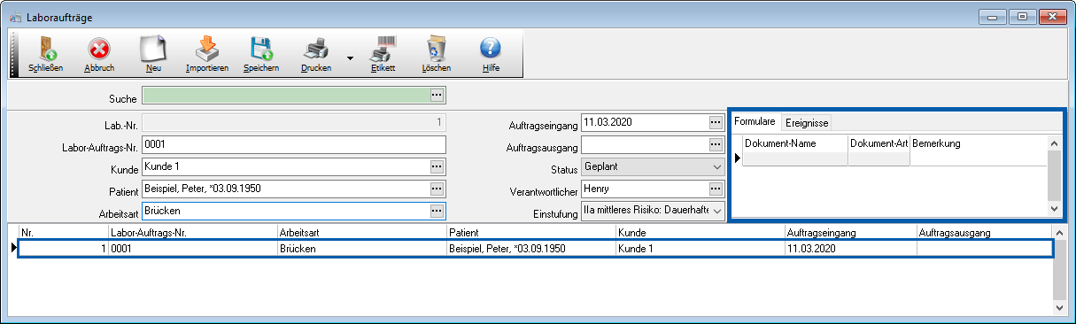Sort by Labor-Auftrags-Nr. column header
Image resolution: width=1076 pixels, height=324 pixels.
(192, 233)
